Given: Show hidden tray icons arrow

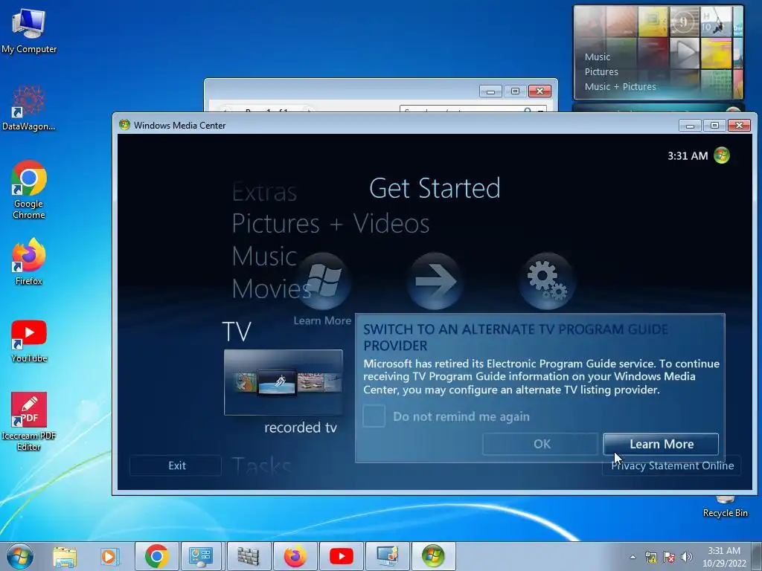Looking at the screenshot, I should [x=633, y=557].
